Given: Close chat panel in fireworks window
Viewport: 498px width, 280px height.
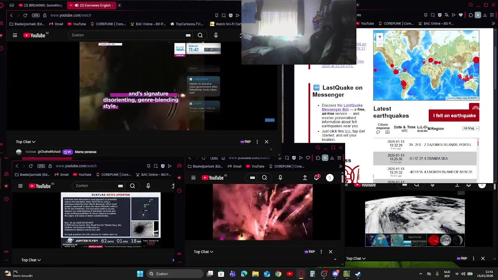Looking at the screenshot, I should [331, 252].
